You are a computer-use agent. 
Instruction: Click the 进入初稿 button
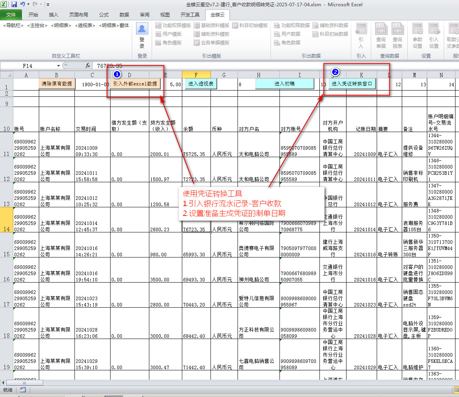point(285,84)
